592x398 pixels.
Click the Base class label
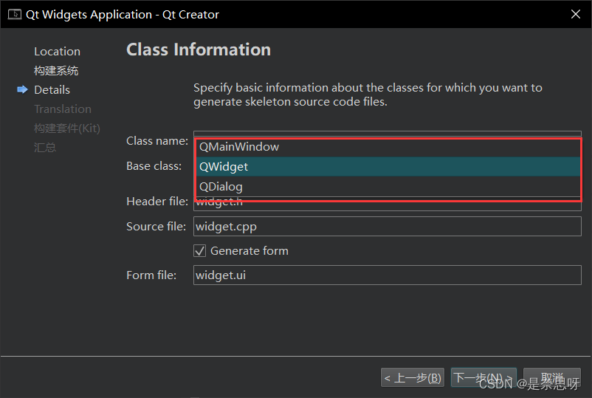(x=154, y=166)
